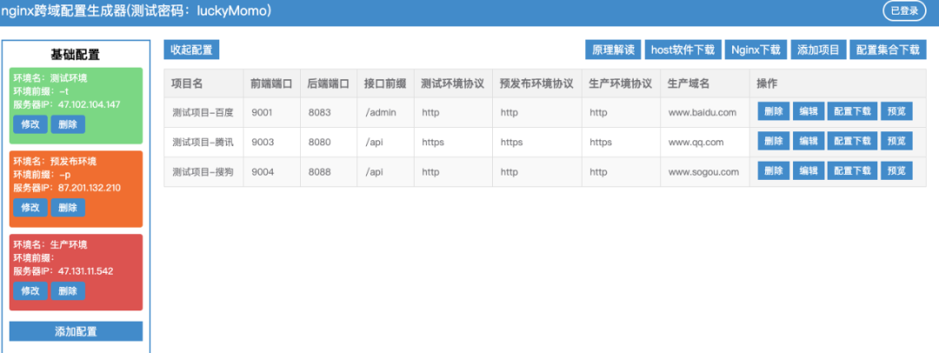Image resolution: width=939 pixels, height=353 pixels.
Task: Click server IP 47.102.104.147 text
Action: (x=90, y=105)
